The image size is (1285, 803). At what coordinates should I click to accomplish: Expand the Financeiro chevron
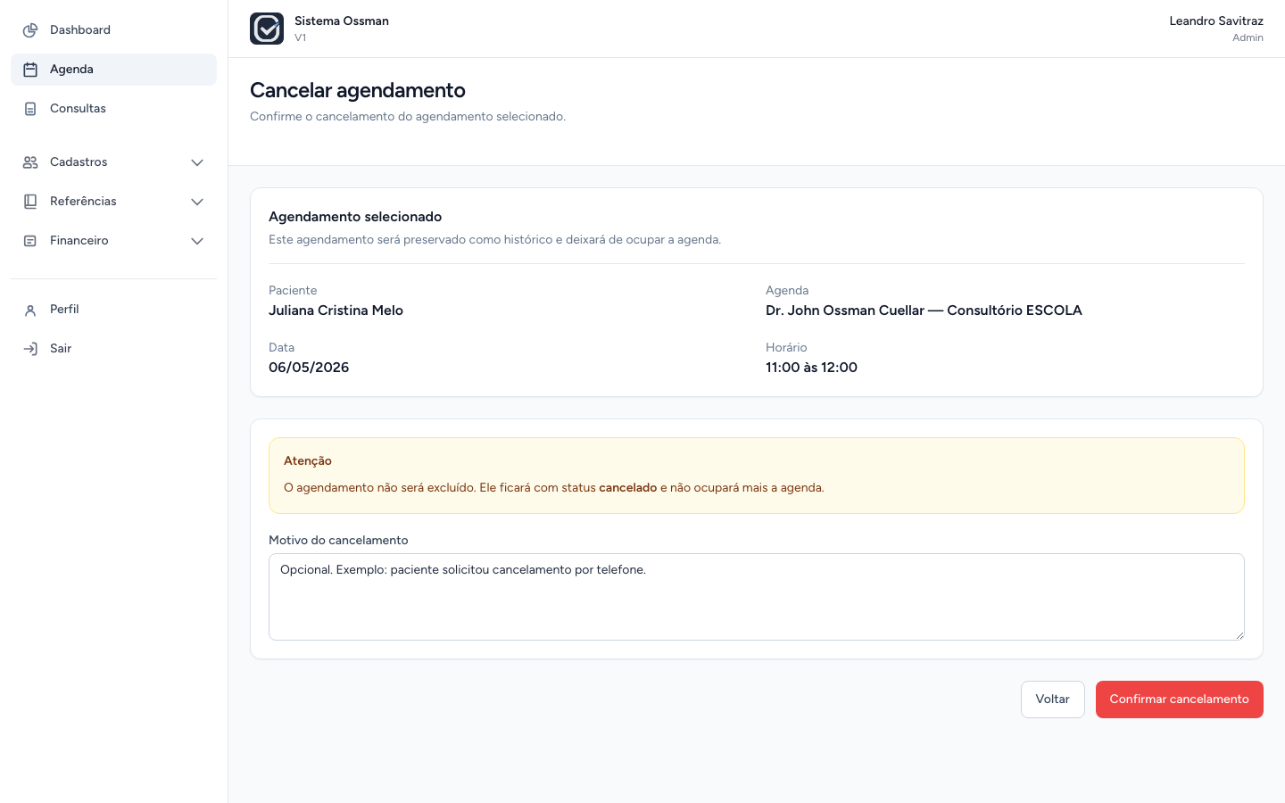click(x=197, y=241)
